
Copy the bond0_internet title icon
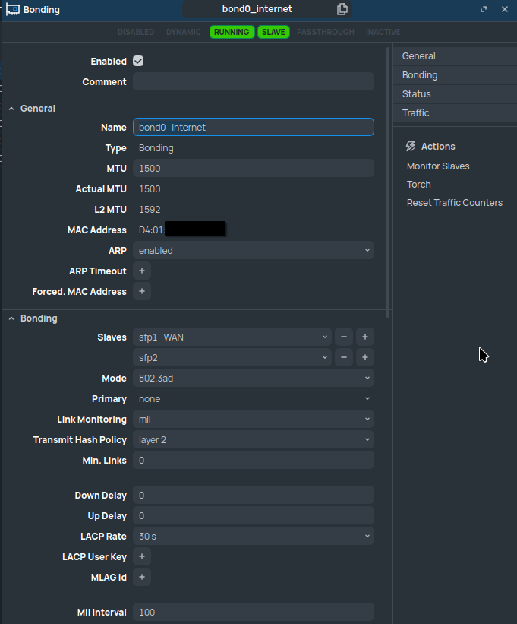pos(342,9)
